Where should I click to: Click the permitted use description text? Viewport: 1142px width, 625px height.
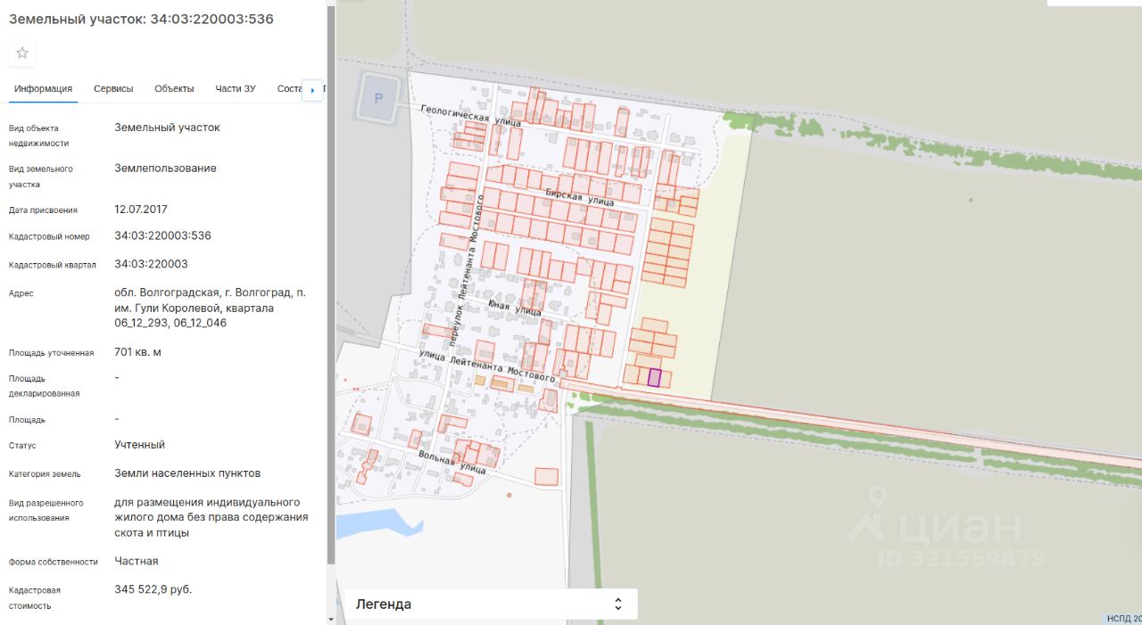pyautogui.click(x=211, y=517)
